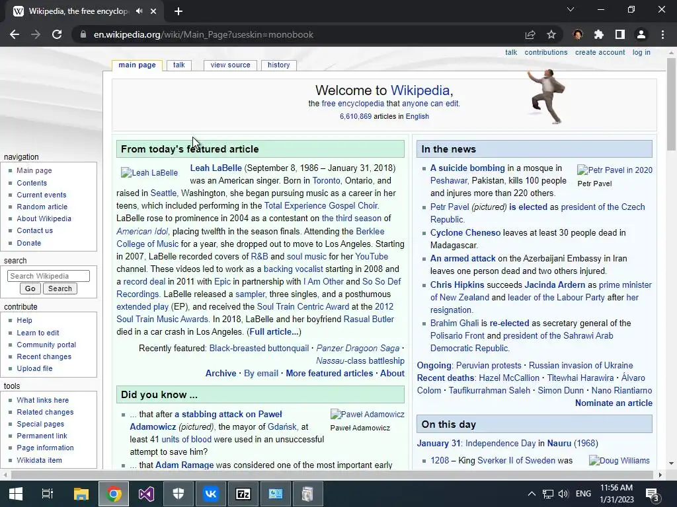The width and height of the screenshot is (677, 507).
Task: Open the Archive link for featured articles
Action: click(x=221, y=374)
